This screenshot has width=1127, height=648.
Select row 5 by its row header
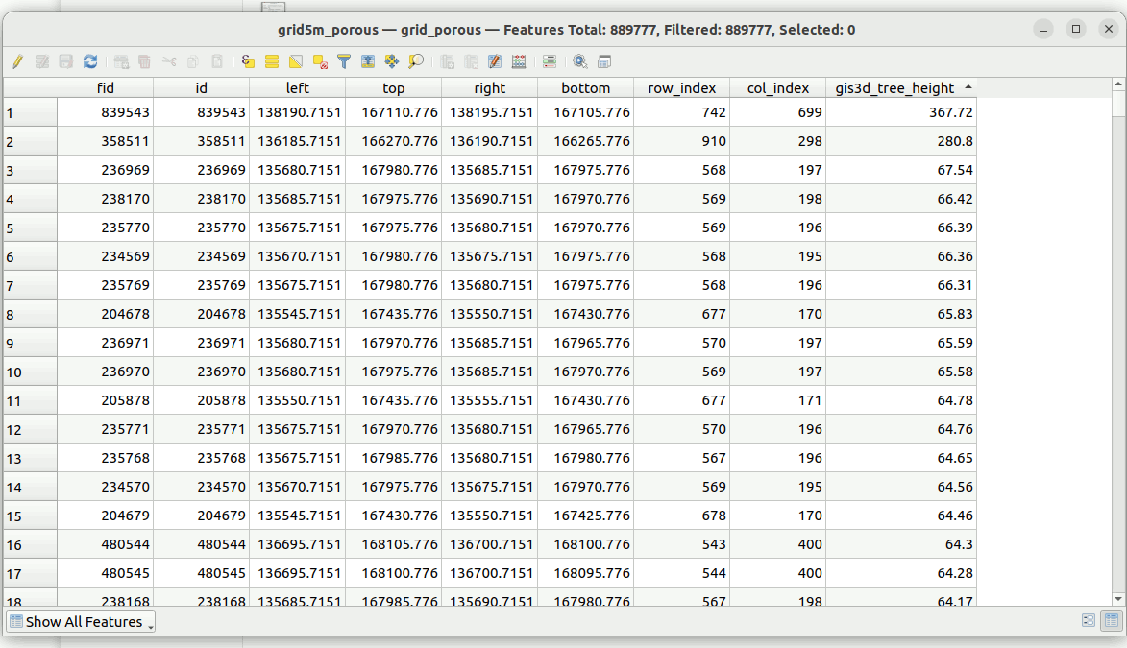pyautogui.click(x=30, y=228)
